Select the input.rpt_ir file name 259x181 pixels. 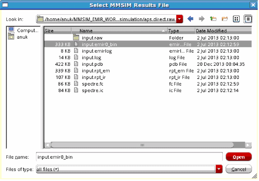(94, 77)
